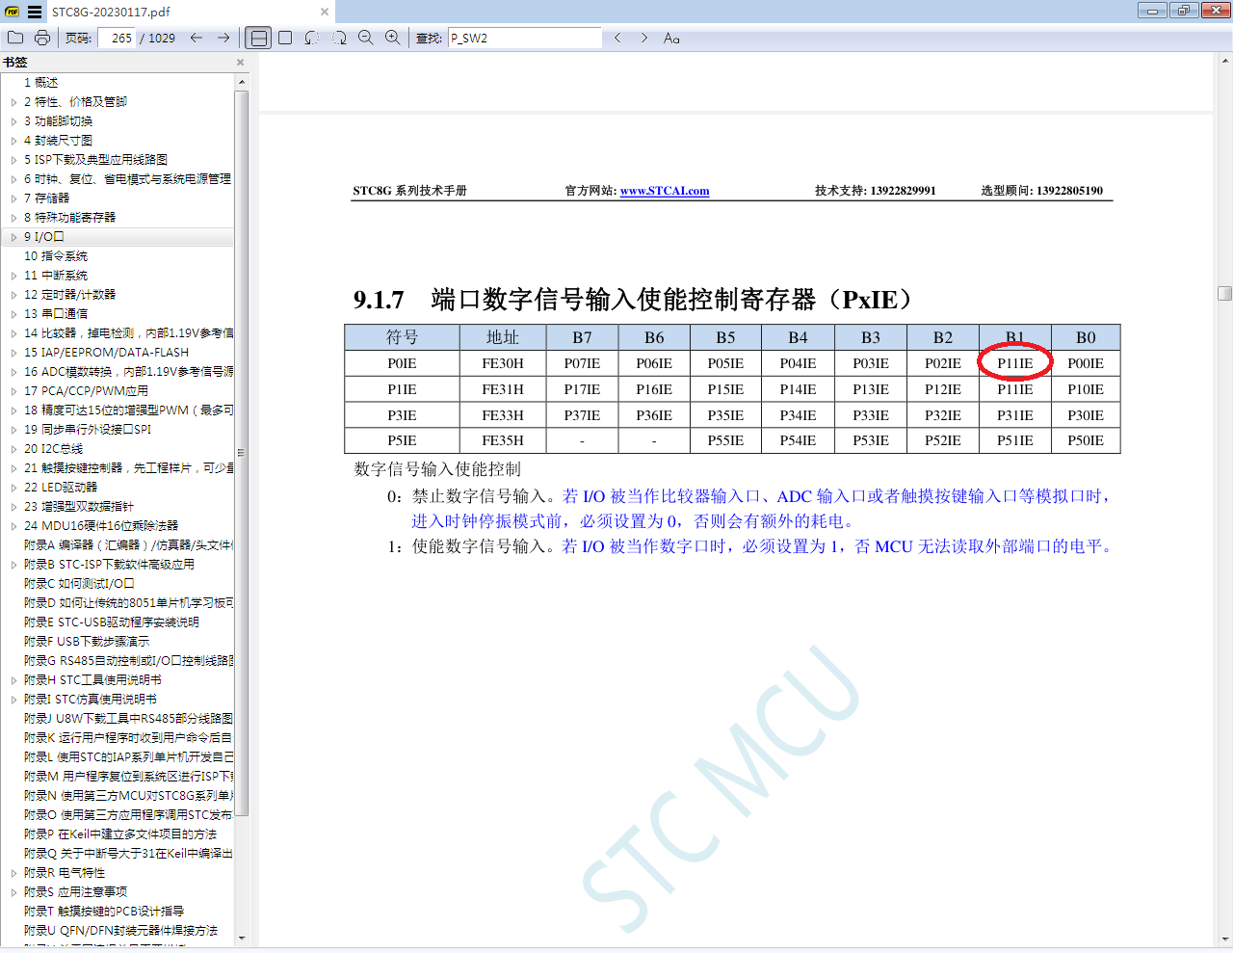Close the STC8G-20230117.pdf tab
The image size is (1233, 953).
coord(325,12)
